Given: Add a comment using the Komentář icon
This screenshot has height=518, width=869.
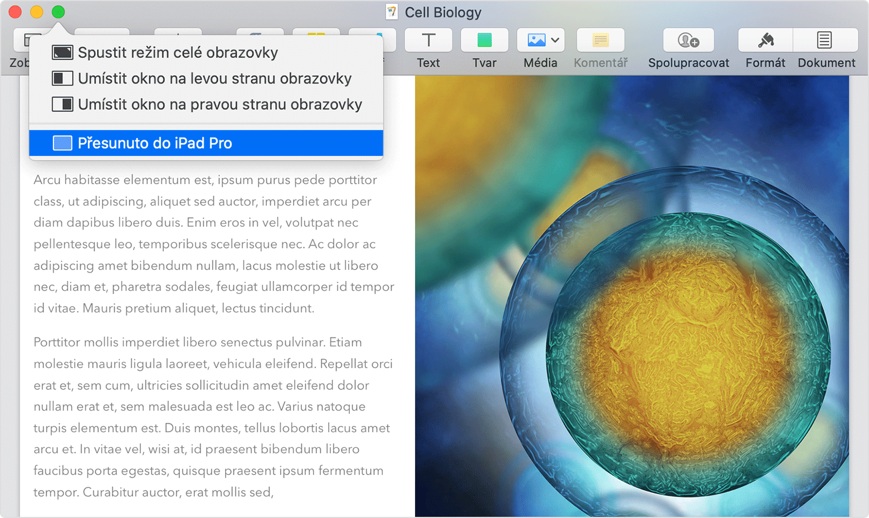Looking at the screenshot, I should 600,41.
